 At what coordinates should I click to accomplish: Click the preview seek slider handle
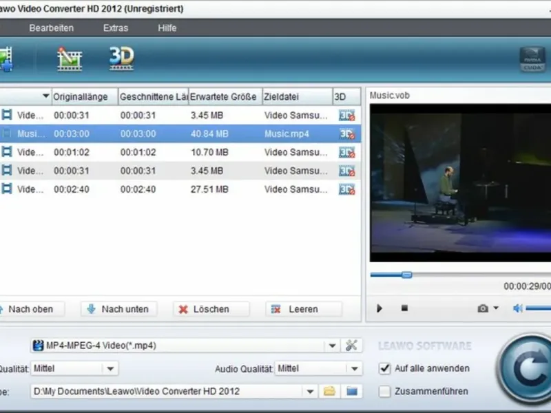[406, 275]
